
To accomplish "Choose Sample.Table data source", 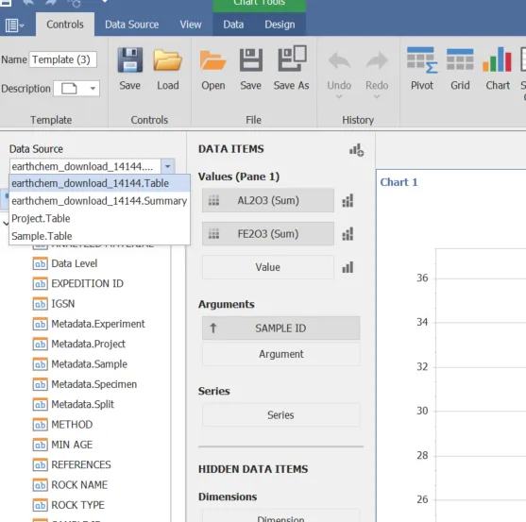I will coord(100,236).
